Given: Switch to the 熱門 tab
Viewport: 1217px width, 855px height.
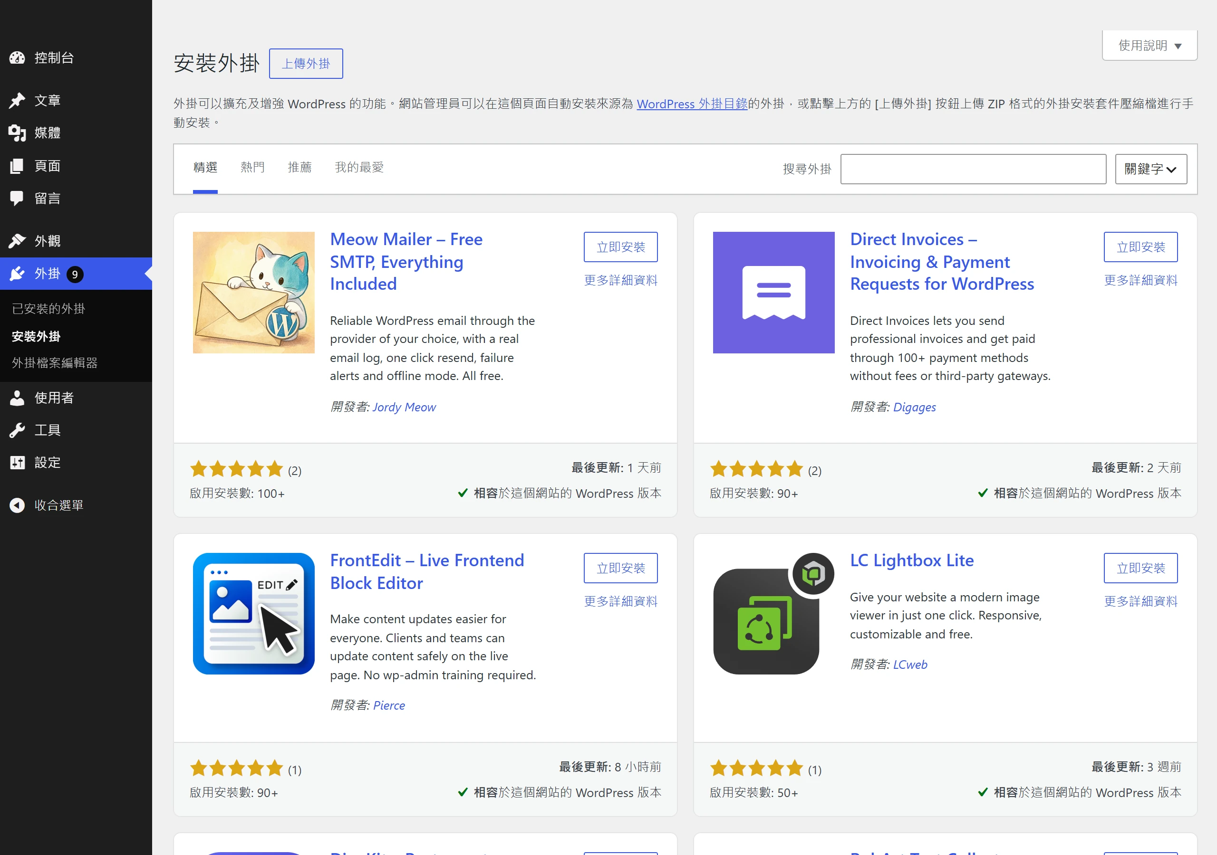Looking at the screenshot, I should coord(252,167).
